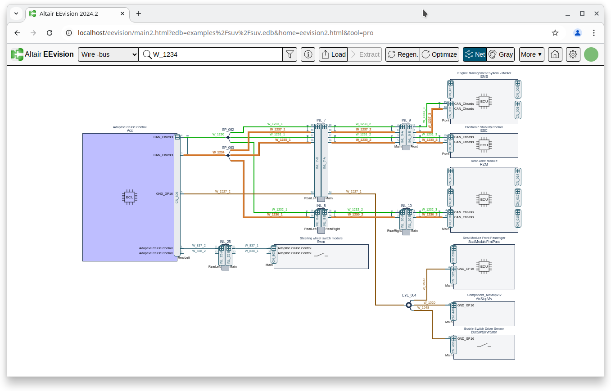Click the green status indicator circle
611x391 pixels.
(591, 54)
